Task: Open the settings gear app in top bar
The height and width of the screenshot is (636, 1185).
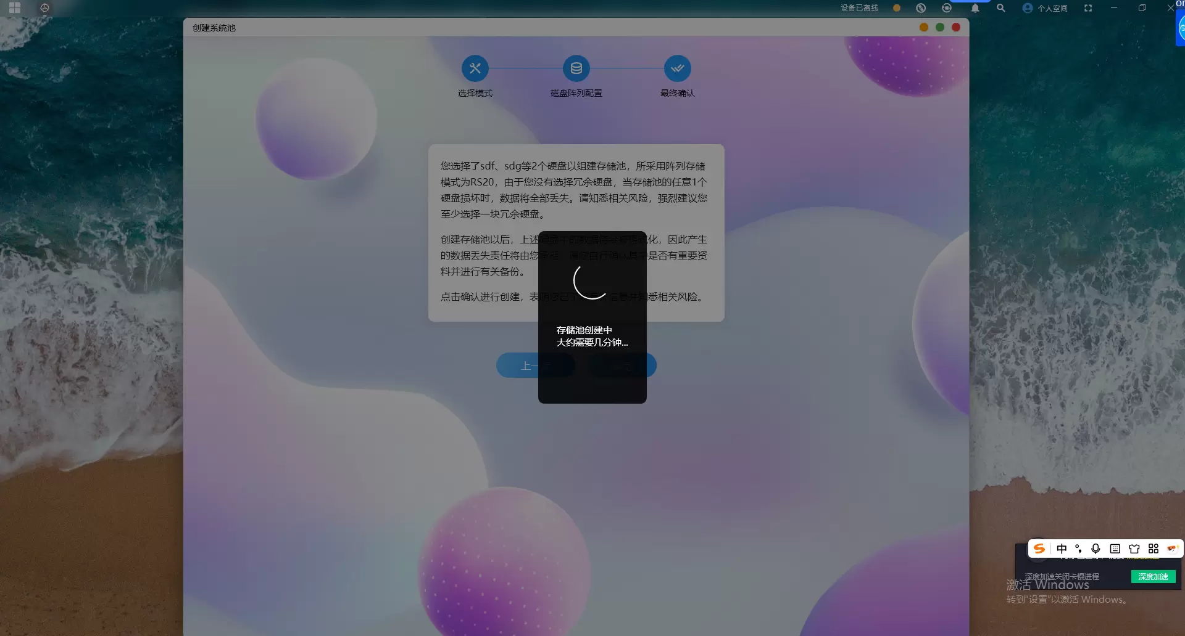Action: (44, 8)
